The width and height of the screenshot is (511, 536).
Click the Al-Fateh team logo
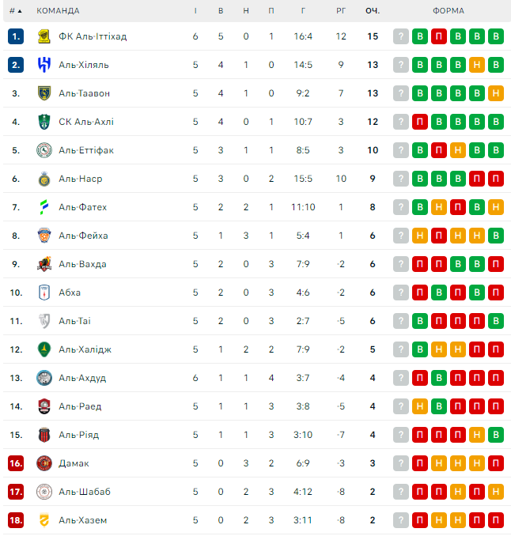coord(44,207)
